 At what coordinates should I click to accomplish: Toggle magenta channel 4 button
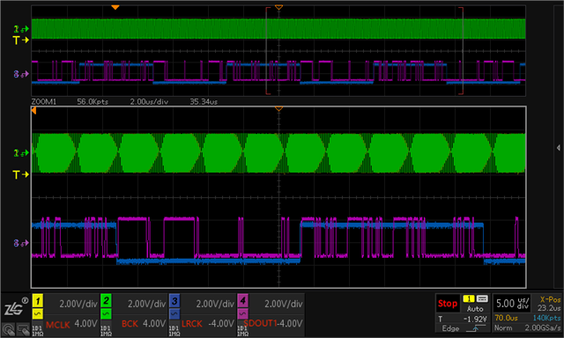242,301
